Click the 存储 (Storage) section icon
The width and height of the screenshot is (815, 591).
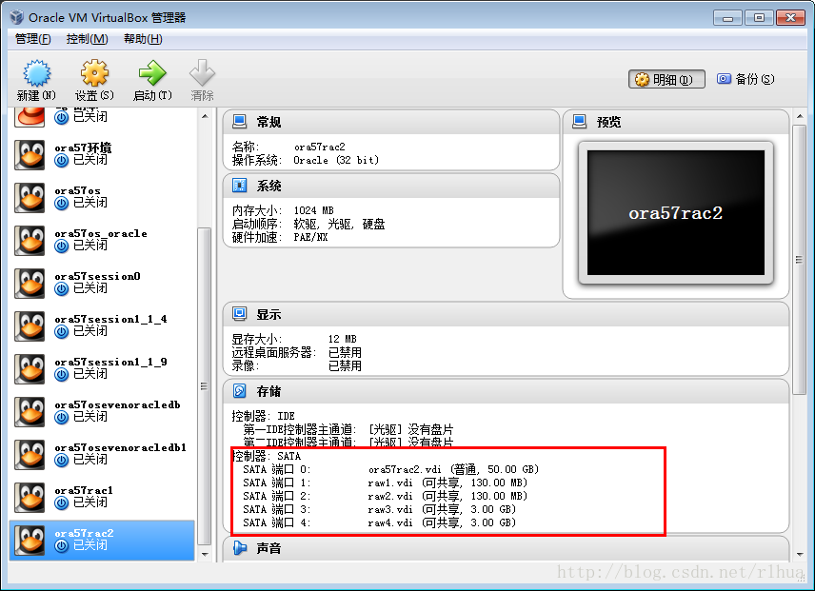[239, 390]
